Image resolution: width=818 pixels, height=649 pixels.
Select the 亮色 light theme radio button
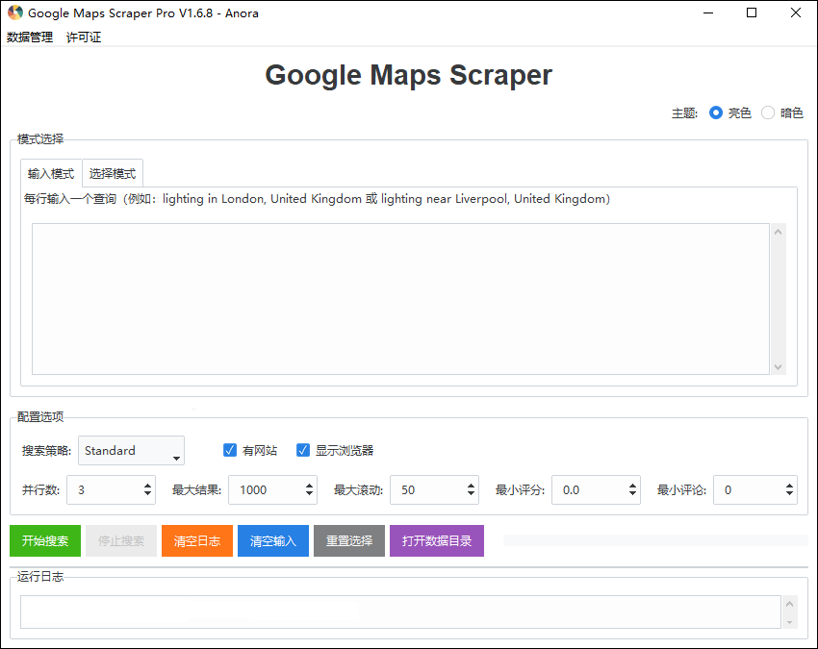point(716,112)
